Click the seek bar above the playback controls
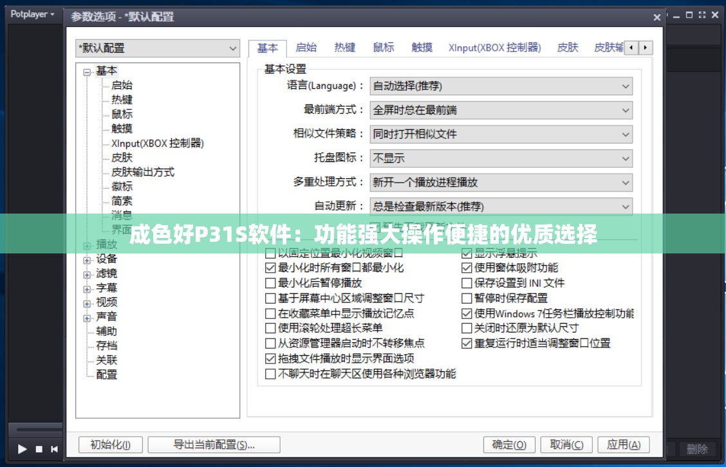Screen dimensions: 726x467 (x=35, y=430)
